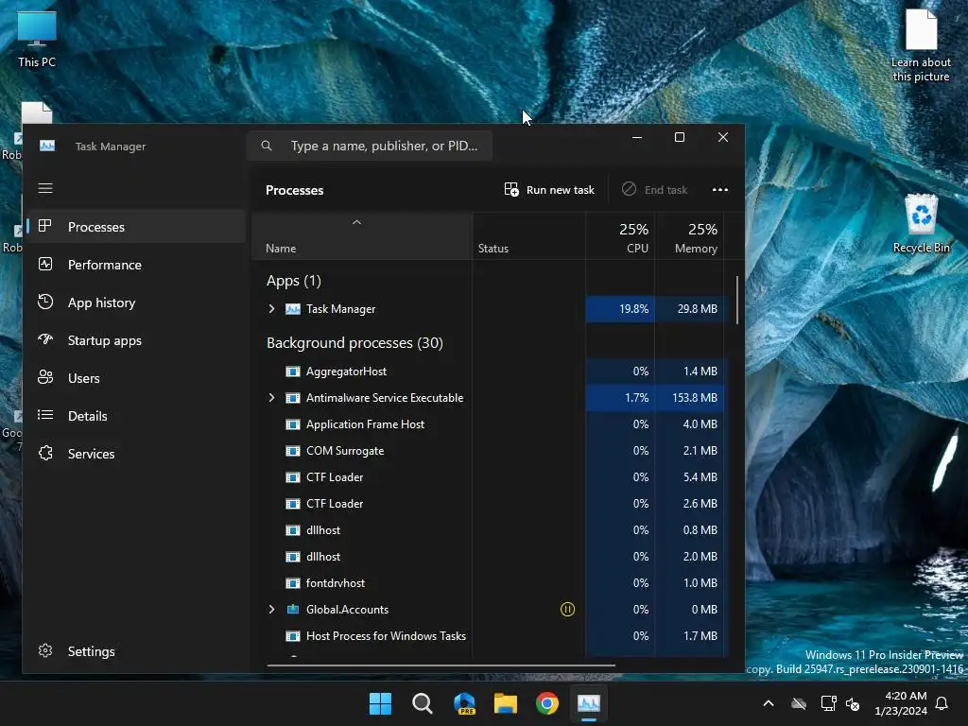The image size is (968, 726).
Task: Select the CTF Loader row using 5.4 MB
Action: pos(492,477)
